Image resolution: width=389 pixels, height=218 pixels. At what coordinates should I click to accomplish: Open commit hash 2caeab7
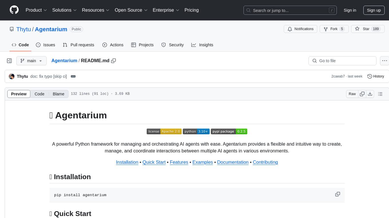[338, 76]
